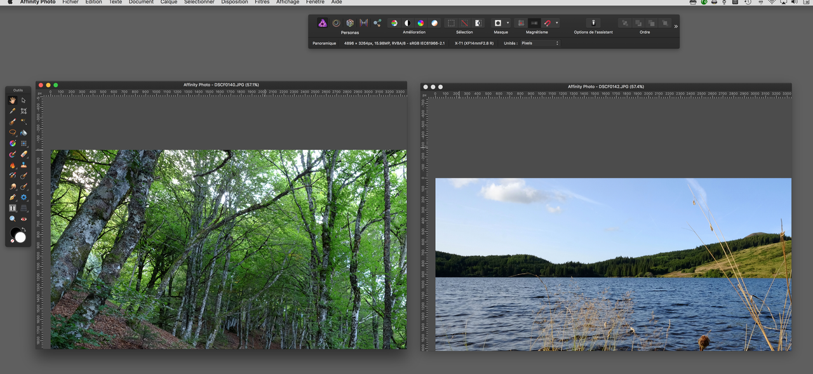Select the Clone stamp tool
Viewport: 813px width, 374px height.
tap(24, 165)
